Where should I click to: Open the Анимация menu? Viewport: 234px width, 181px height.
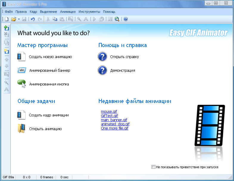point(68,12)
